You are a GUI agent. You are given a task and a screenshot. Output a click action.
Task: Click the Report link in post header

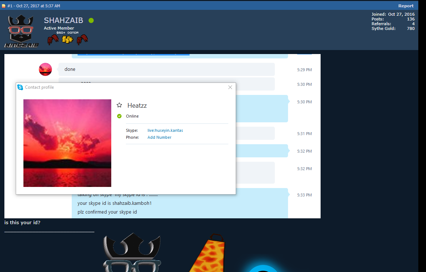point(406,6)
